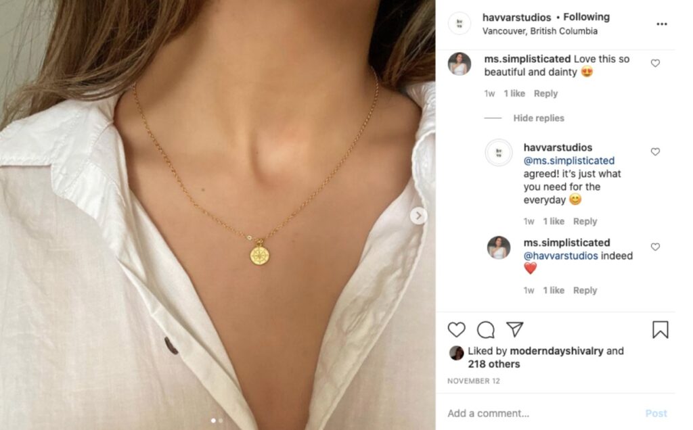Go to next photo with arrow
Viewport: 693px width, 430px height.
(x=418, y=216)
